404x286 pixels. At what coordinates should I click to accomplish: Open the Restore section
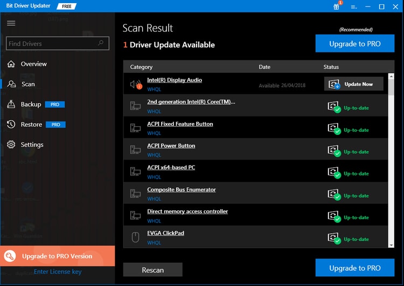tap(31, 125)
